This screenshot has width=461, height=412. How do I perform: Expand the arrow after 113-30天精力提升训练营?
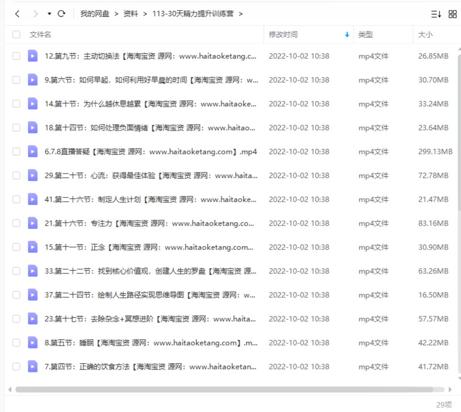(x=241, y=14)
